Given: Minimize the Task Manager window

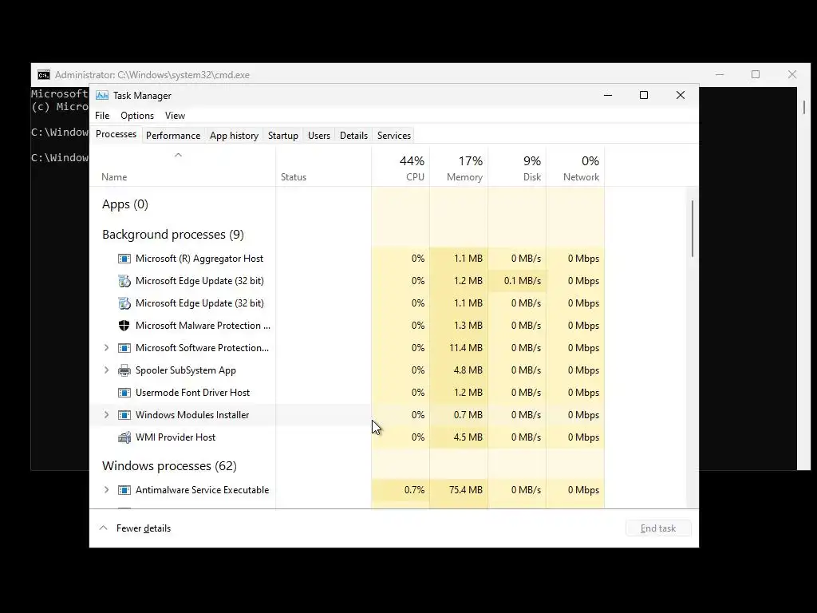Looking at the screenshot, I should tap(607, 95).
